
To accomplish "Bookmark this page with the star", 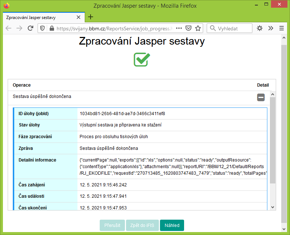I will pos(198,28).
